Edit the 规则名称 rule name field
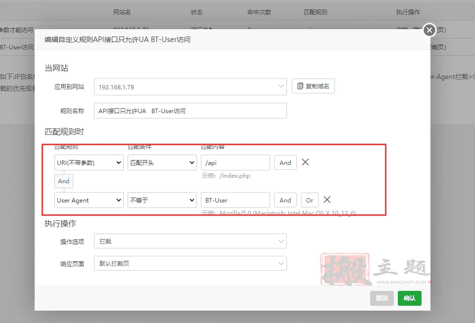The width and height of the screenshot is (475, 323). pos(190,111)
